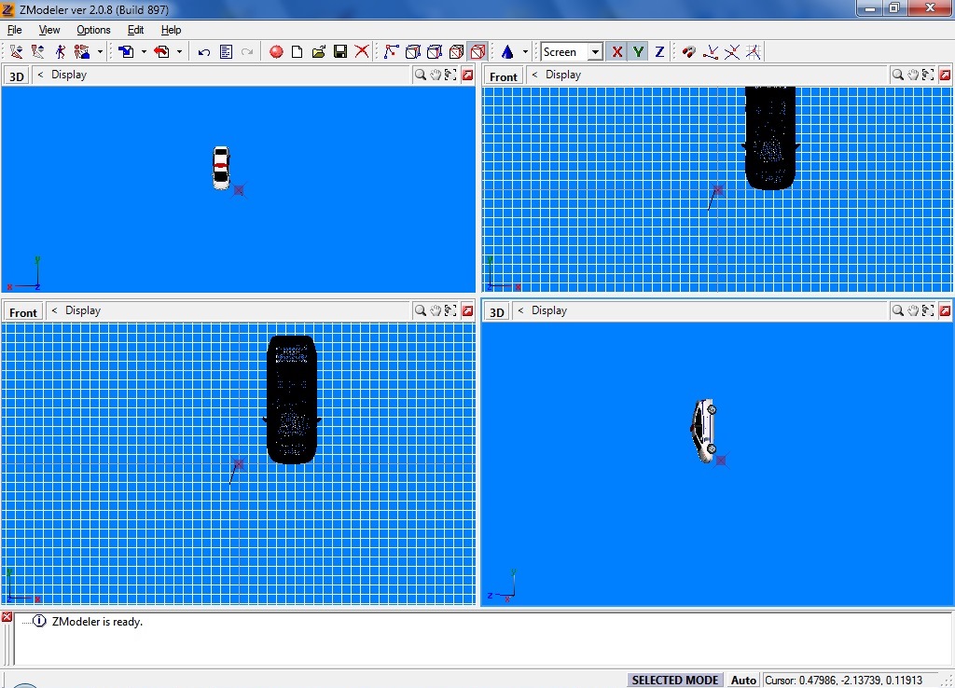Open Display menu in bottom-left Front viewport
The height and width of the screenshot is (688, 955).
pyautogui.click(x=83, y=310)
